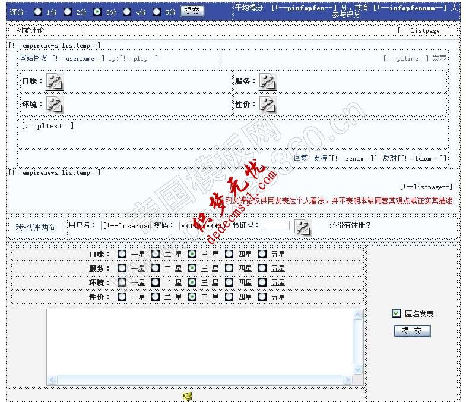Screen dimensions: 466x402
Task: Select the 2分 rating radio button
Action: (x=68, y=12)
